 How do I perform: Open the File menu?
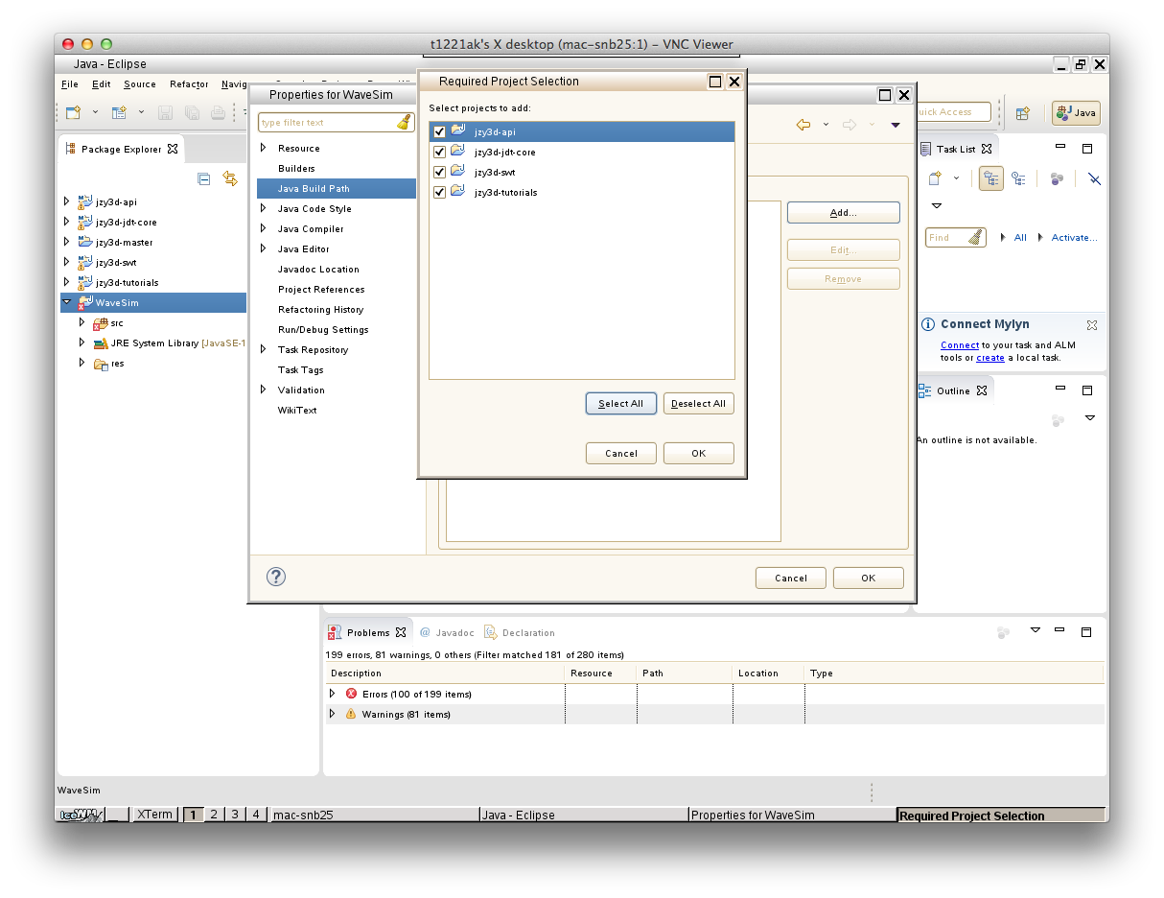(x=70, y=84)
